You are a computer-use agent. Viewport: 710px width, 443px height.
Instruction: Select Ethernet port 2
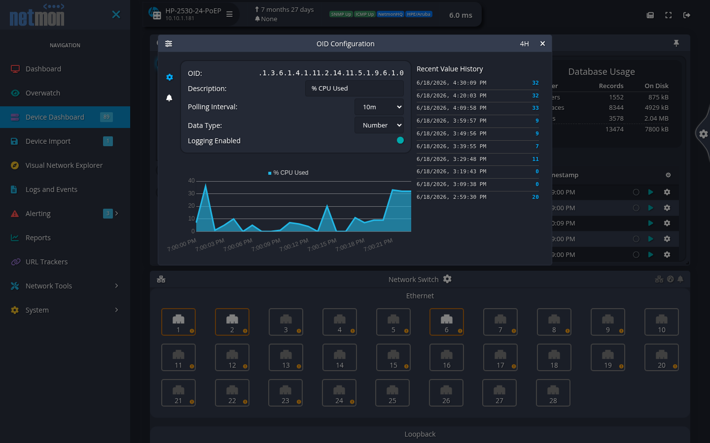pos(232,322)
